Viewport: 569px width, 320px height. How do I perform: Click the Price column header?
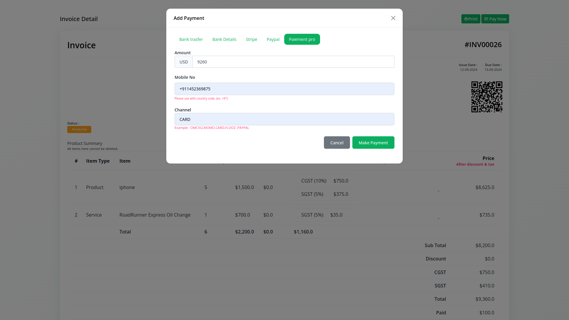[488, 158]
